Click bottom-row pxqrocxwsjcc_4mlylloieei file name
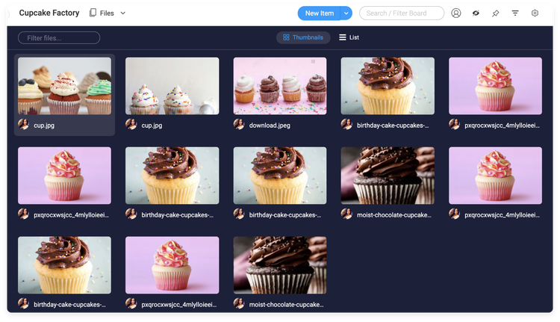 coord(179,305)
